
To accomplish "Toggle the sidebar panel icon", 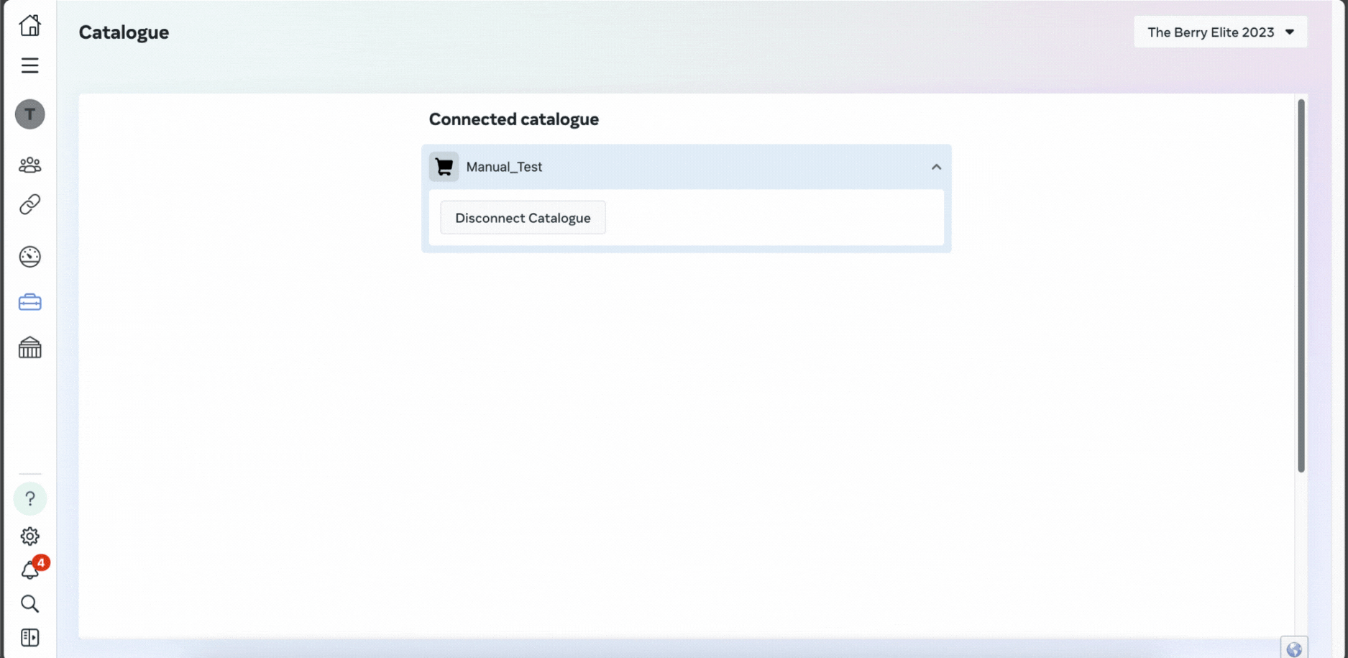I will tap(29, 638).
